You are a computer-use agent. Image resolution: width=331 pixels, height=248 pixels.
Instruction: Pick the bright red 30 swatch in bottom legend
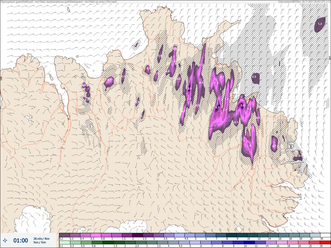[326, 243]
